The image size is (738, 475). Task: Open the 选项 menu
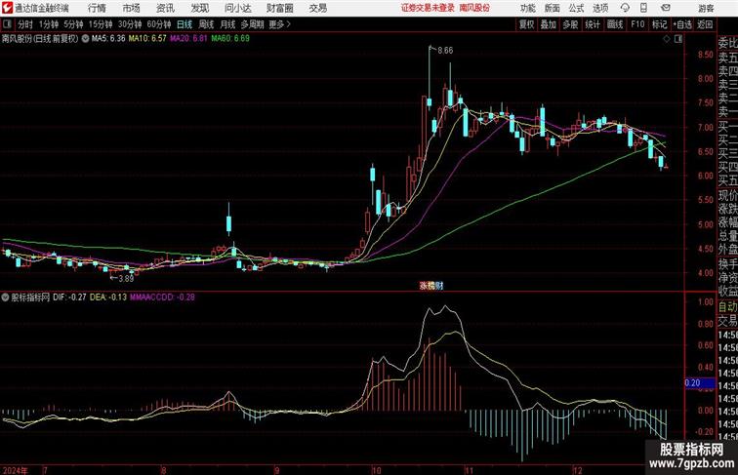pyautogui.click(x=600, y=8)
